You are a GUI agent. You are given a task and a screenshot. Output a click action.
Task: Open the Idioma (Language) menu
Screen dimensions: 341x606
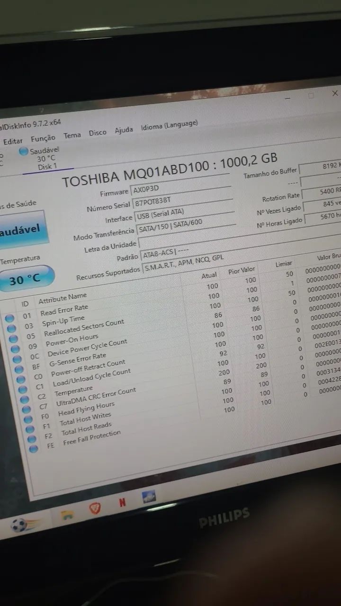[x=169, y=126]
